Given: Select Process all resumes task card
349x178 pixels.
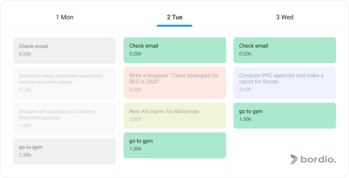Looking at the screenshot, I should (65, 119).
